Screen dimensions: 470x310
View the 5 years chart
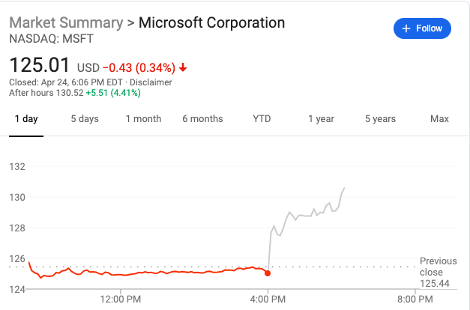tap(380, 119)
